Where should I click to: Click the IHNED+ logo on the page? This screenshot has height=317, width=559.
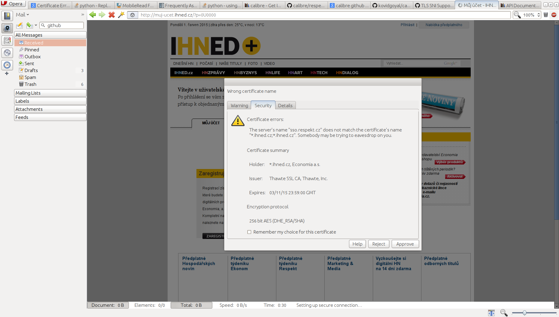(x=216, y=46)
